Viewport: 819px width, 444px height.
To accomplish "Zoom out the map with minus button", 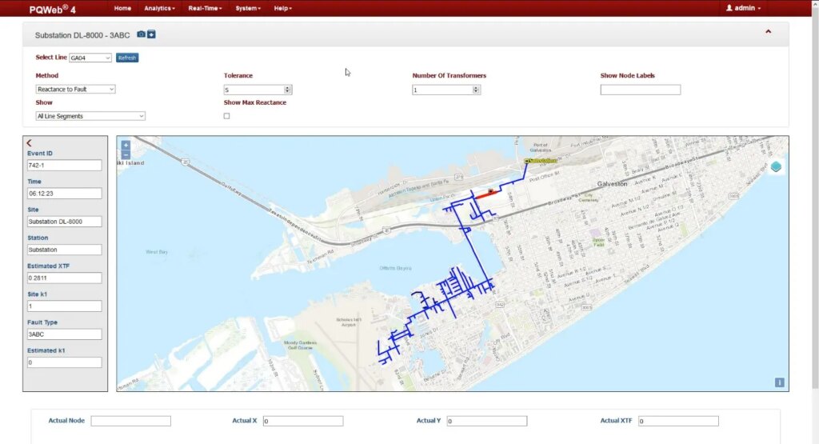I will click(126, 154).
